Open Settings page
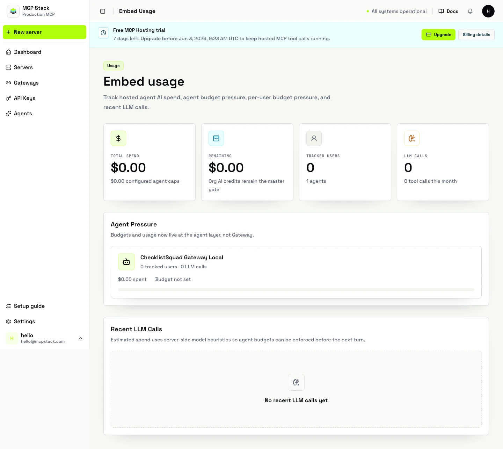This screenshot has height=449, width=503. click(45, 321)
